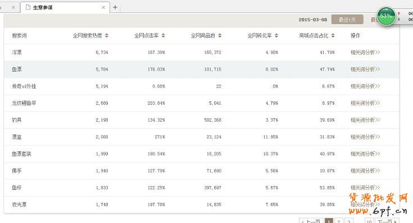413x223 pixels.
Task: Open 相关词分析 for 漂盒 row
Action: [x=365, y=137]
